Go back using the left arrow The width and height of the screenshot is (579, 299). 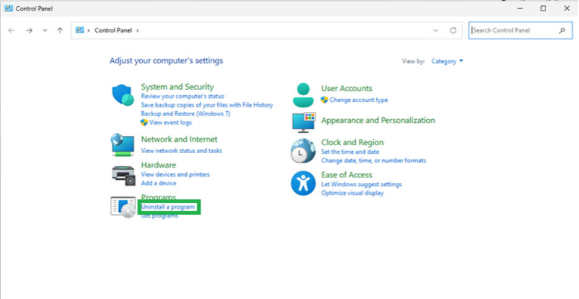12,31
